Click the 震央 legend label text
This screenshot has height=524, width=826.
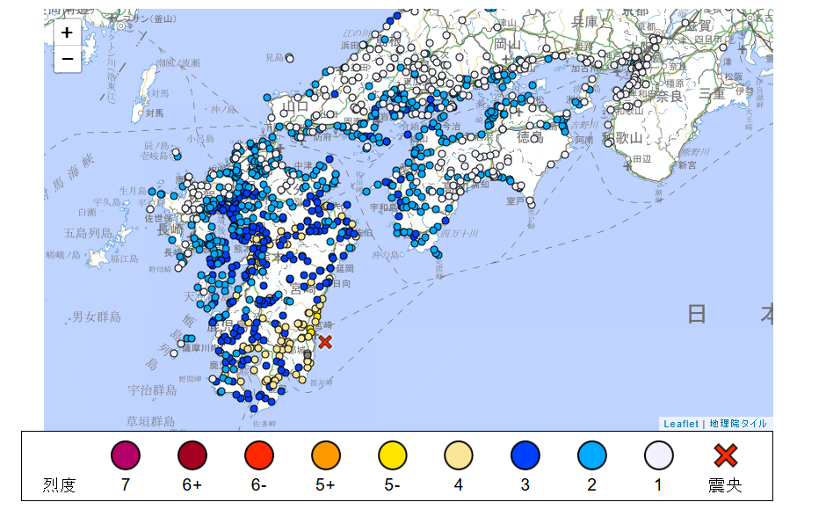tap(725, 485)
